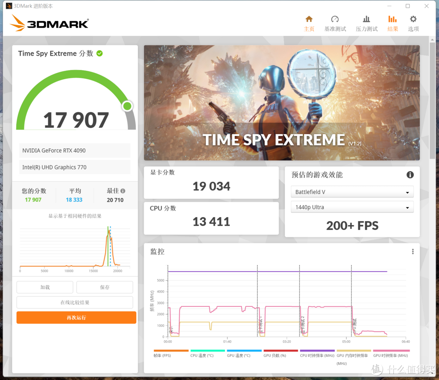Click the 200+ FPS estimate text

352,226
